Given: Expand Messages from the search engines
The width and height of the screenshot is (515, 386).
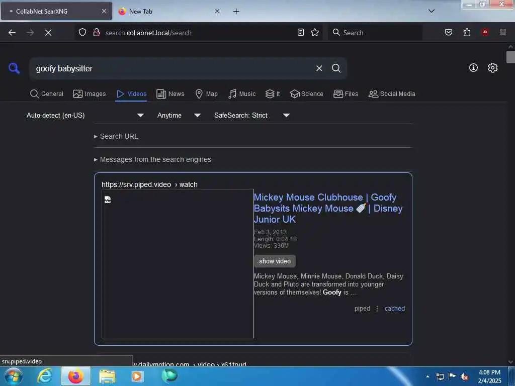Looking at the screenshot, I should (x=152, y=159).
